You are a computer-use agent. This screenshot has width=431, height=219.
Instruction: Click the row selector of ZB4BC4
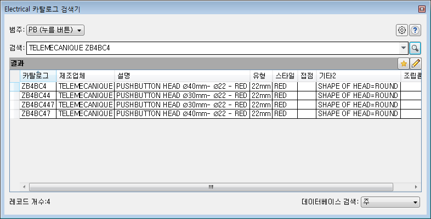pyautogui.click(x=15, y=86)
